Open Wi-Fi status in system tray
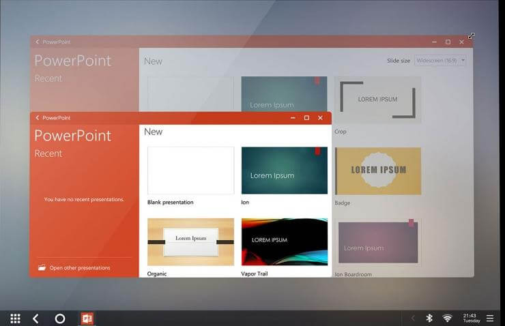Viewport: 505px width, 326px height. click(447, 318)
